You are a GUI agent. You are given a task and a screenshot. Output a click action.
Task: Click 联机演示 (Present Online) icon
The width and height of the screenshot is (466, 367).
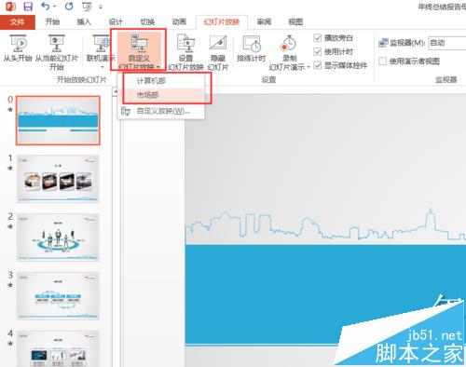[x=102, y=44]
